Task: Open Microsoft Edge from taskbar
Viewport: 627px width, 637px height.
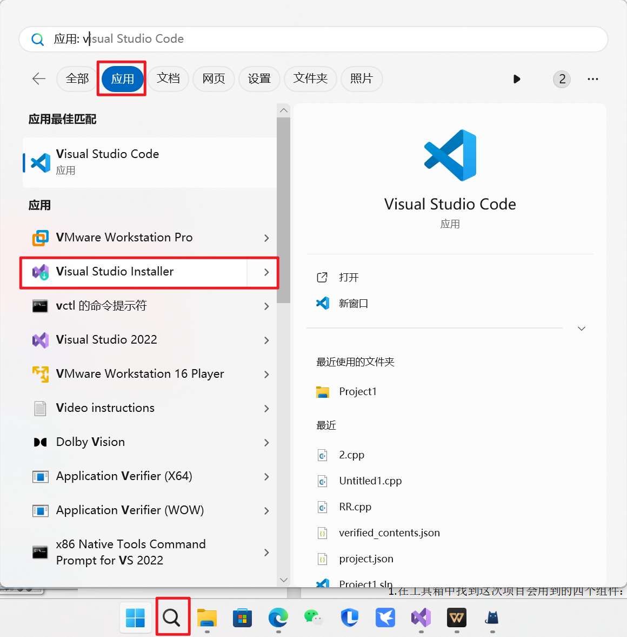Action: click(278, 618)
